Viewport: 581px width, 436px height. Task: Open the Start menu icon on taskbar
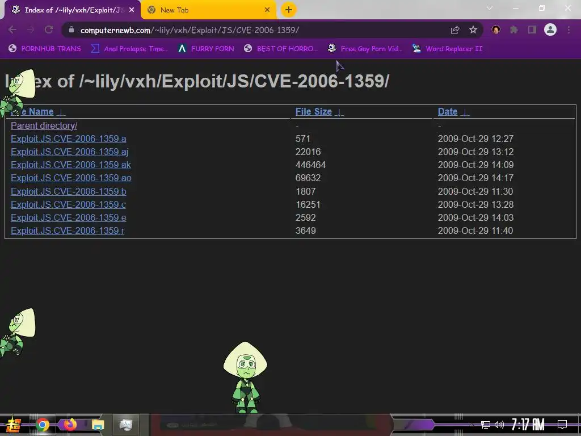(x=13, y=425)
